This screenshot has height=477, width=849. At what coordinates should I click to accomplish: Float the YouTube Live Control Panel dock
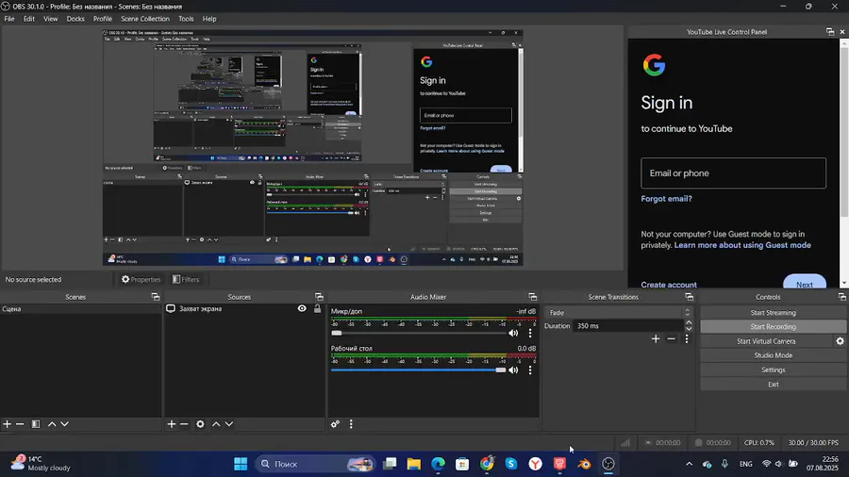click(x=830, y=32)
